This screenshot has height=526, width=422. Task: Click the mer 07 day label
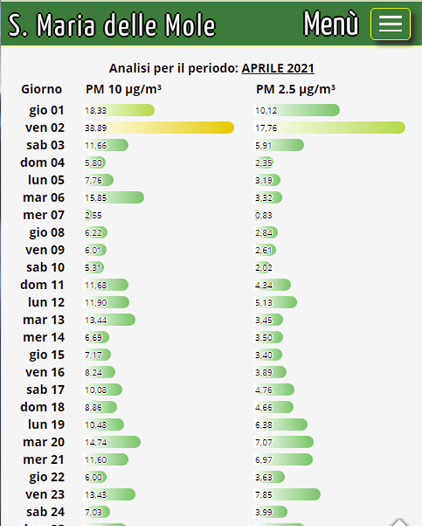[44, 215]
